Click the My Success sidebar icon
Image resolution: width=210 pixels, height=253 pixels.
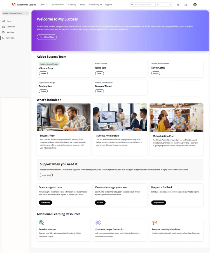coord(3,38)
